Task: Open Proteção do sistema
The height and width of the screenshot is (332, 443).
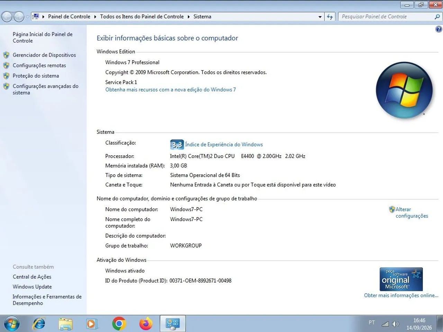Action: click(x=36, y=76)
